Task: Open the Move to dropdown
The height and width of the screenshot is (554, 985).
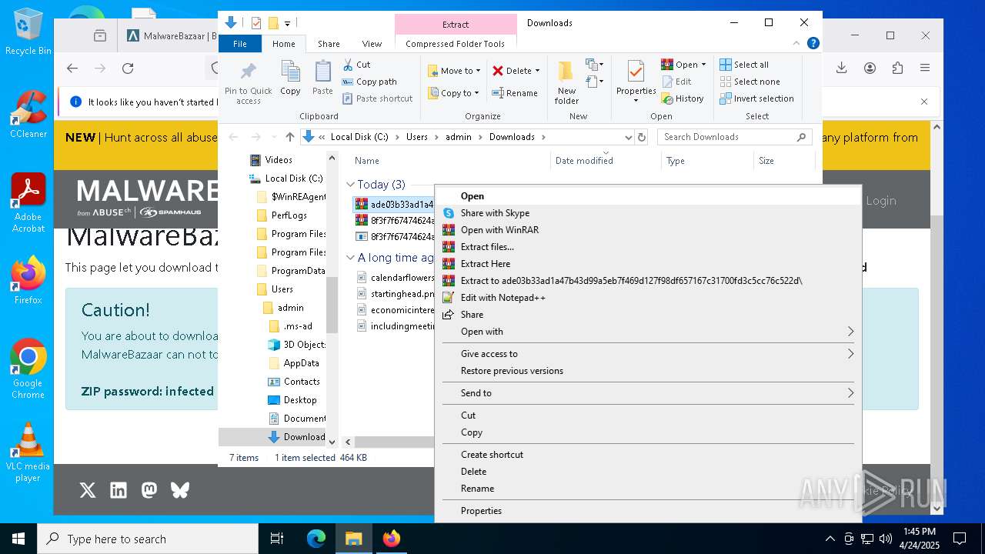Action: (x=454, y=71)
